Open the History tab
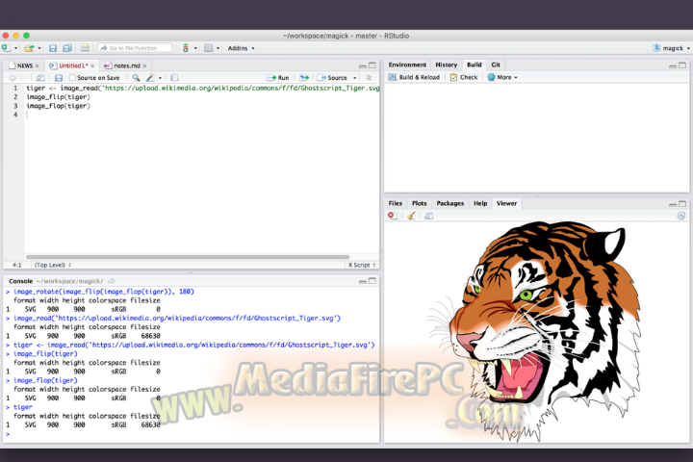Viewport: 693px width, 462px height. tap(446, 65)
